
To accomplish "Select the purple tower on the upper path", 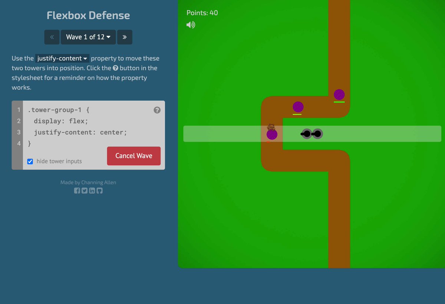I will pyautogui.click(x=298, y=107).
